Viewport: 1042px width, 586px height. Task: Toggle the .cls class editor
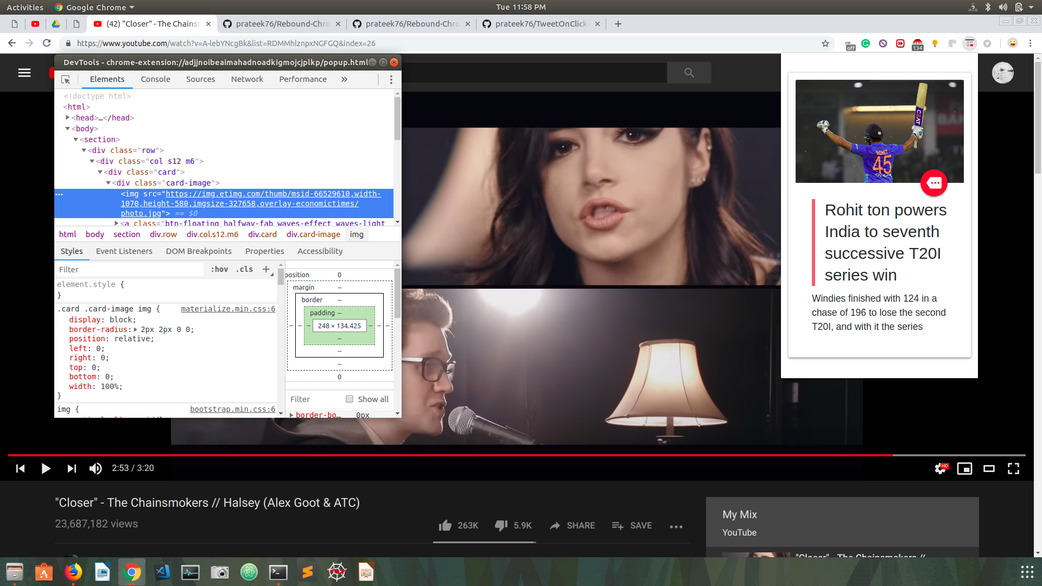tap(244, 269)
